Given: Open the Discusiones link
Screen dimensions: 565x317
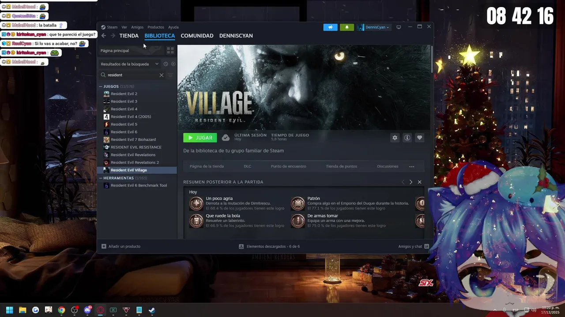Looking at the screenshot, I should (388, 166).
